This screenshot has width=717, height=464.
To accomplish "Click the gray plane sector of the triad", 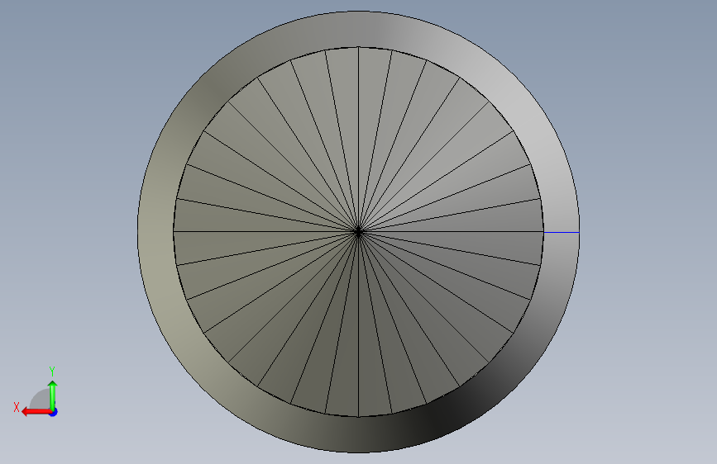I will [41, 400].
